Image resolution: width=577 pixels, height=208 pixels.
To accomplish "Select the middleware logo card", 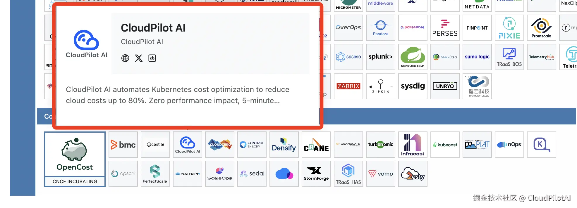I will tap(381, 6).
